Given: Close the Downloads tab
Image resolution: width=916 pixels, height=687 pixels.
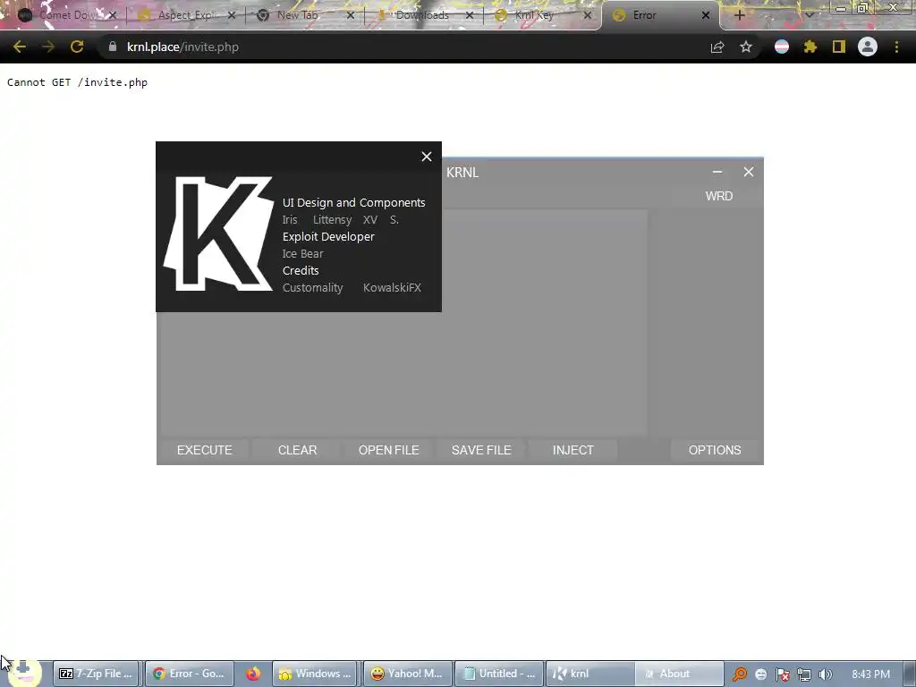Looking at the screenshot, I should (x=469, y=16).
